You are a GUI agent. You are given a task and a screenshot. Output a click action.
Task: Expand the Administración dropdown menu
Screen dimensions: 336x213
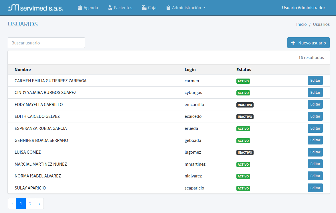tap(186, 8)
